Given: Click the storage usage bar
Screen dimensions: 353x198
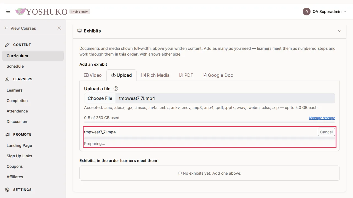Looking at the screenshot, I should click(x=210, y=122).
